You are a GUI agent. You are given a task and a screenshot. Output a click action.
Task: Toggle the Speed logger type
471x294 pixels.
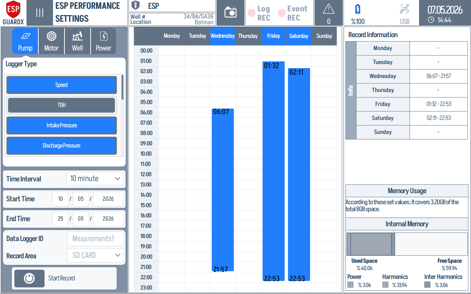[61, 85]
